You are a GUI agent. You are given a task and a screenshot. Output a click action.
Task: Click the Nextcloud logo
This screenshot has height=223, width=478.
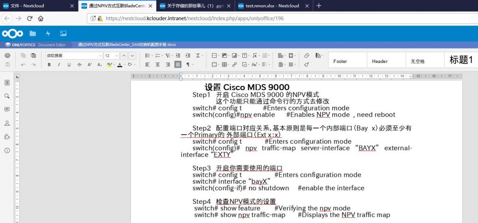click(13, 34)
